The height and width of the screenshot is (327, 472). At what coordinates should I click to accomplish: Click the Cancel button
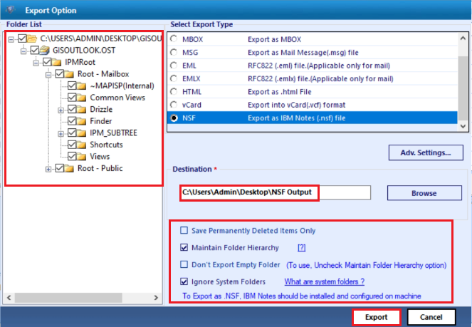pos(431,317)
